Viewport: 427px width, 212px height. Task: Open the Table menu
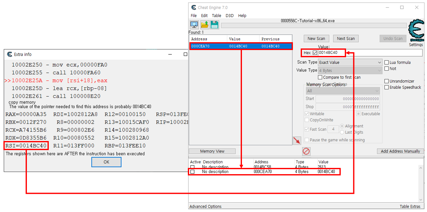point(217,16)
